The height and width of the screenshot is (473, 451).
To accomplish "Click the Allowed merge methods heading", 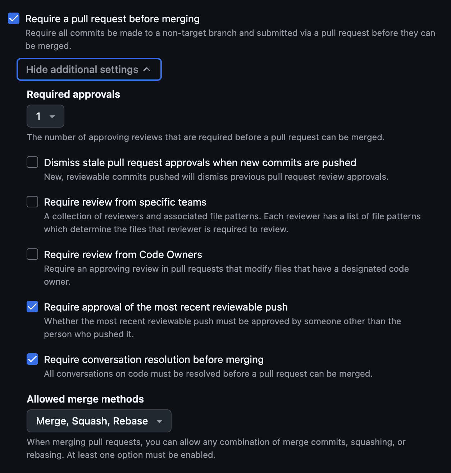I will pyautogui.click(x=85, y=399).
